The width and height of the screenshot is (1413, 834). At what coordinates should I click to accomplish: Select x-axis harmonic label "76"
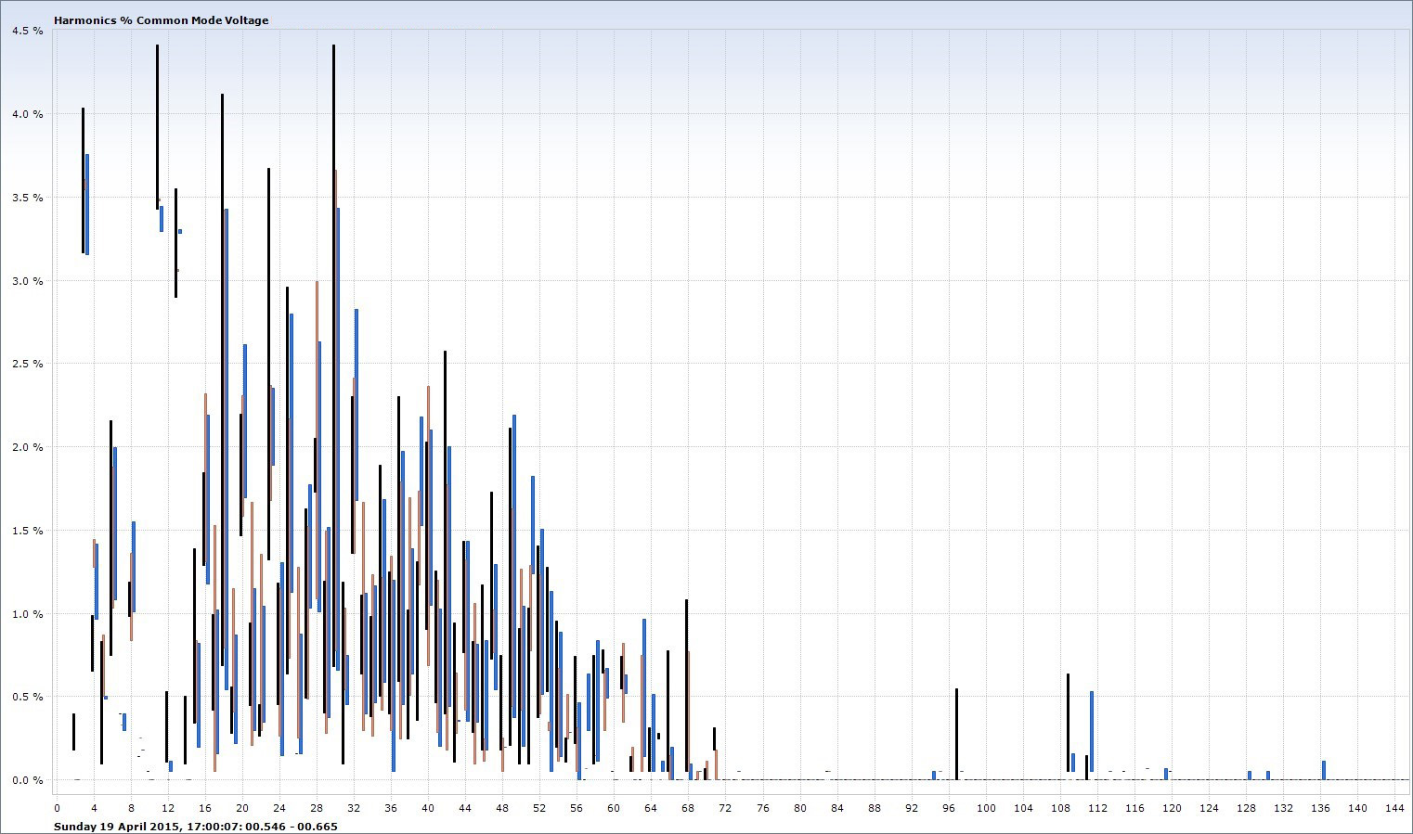[763, 808]
